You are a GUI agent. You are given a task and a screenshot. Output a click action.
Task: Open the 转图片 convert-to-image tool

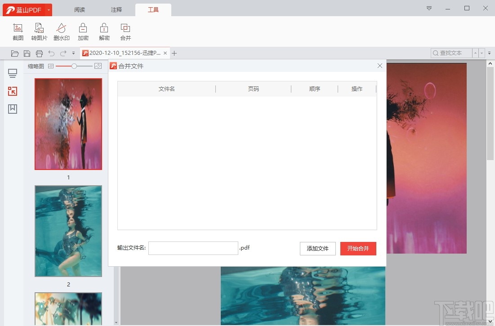(39, 31)
